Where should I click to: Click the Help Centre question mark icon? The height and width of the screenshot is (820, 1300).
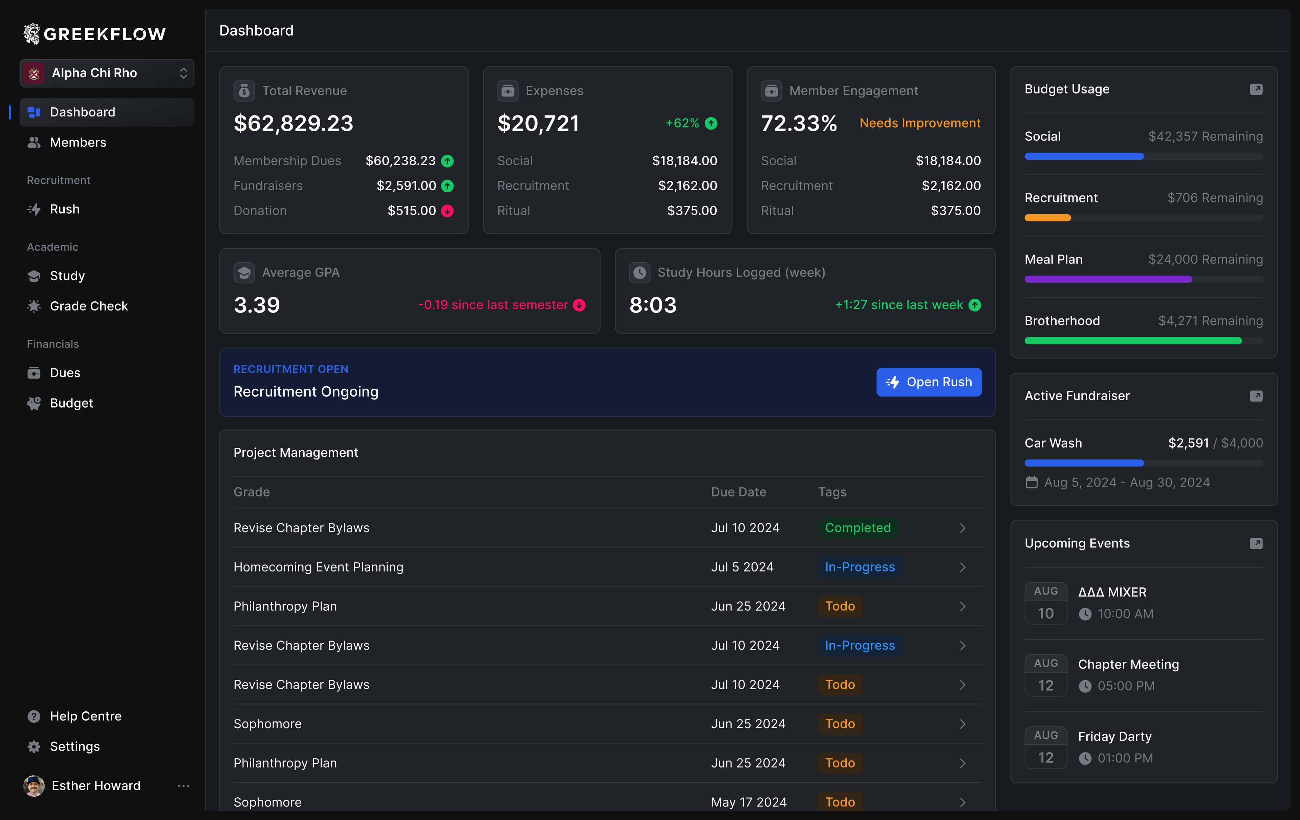pos(34,716)
